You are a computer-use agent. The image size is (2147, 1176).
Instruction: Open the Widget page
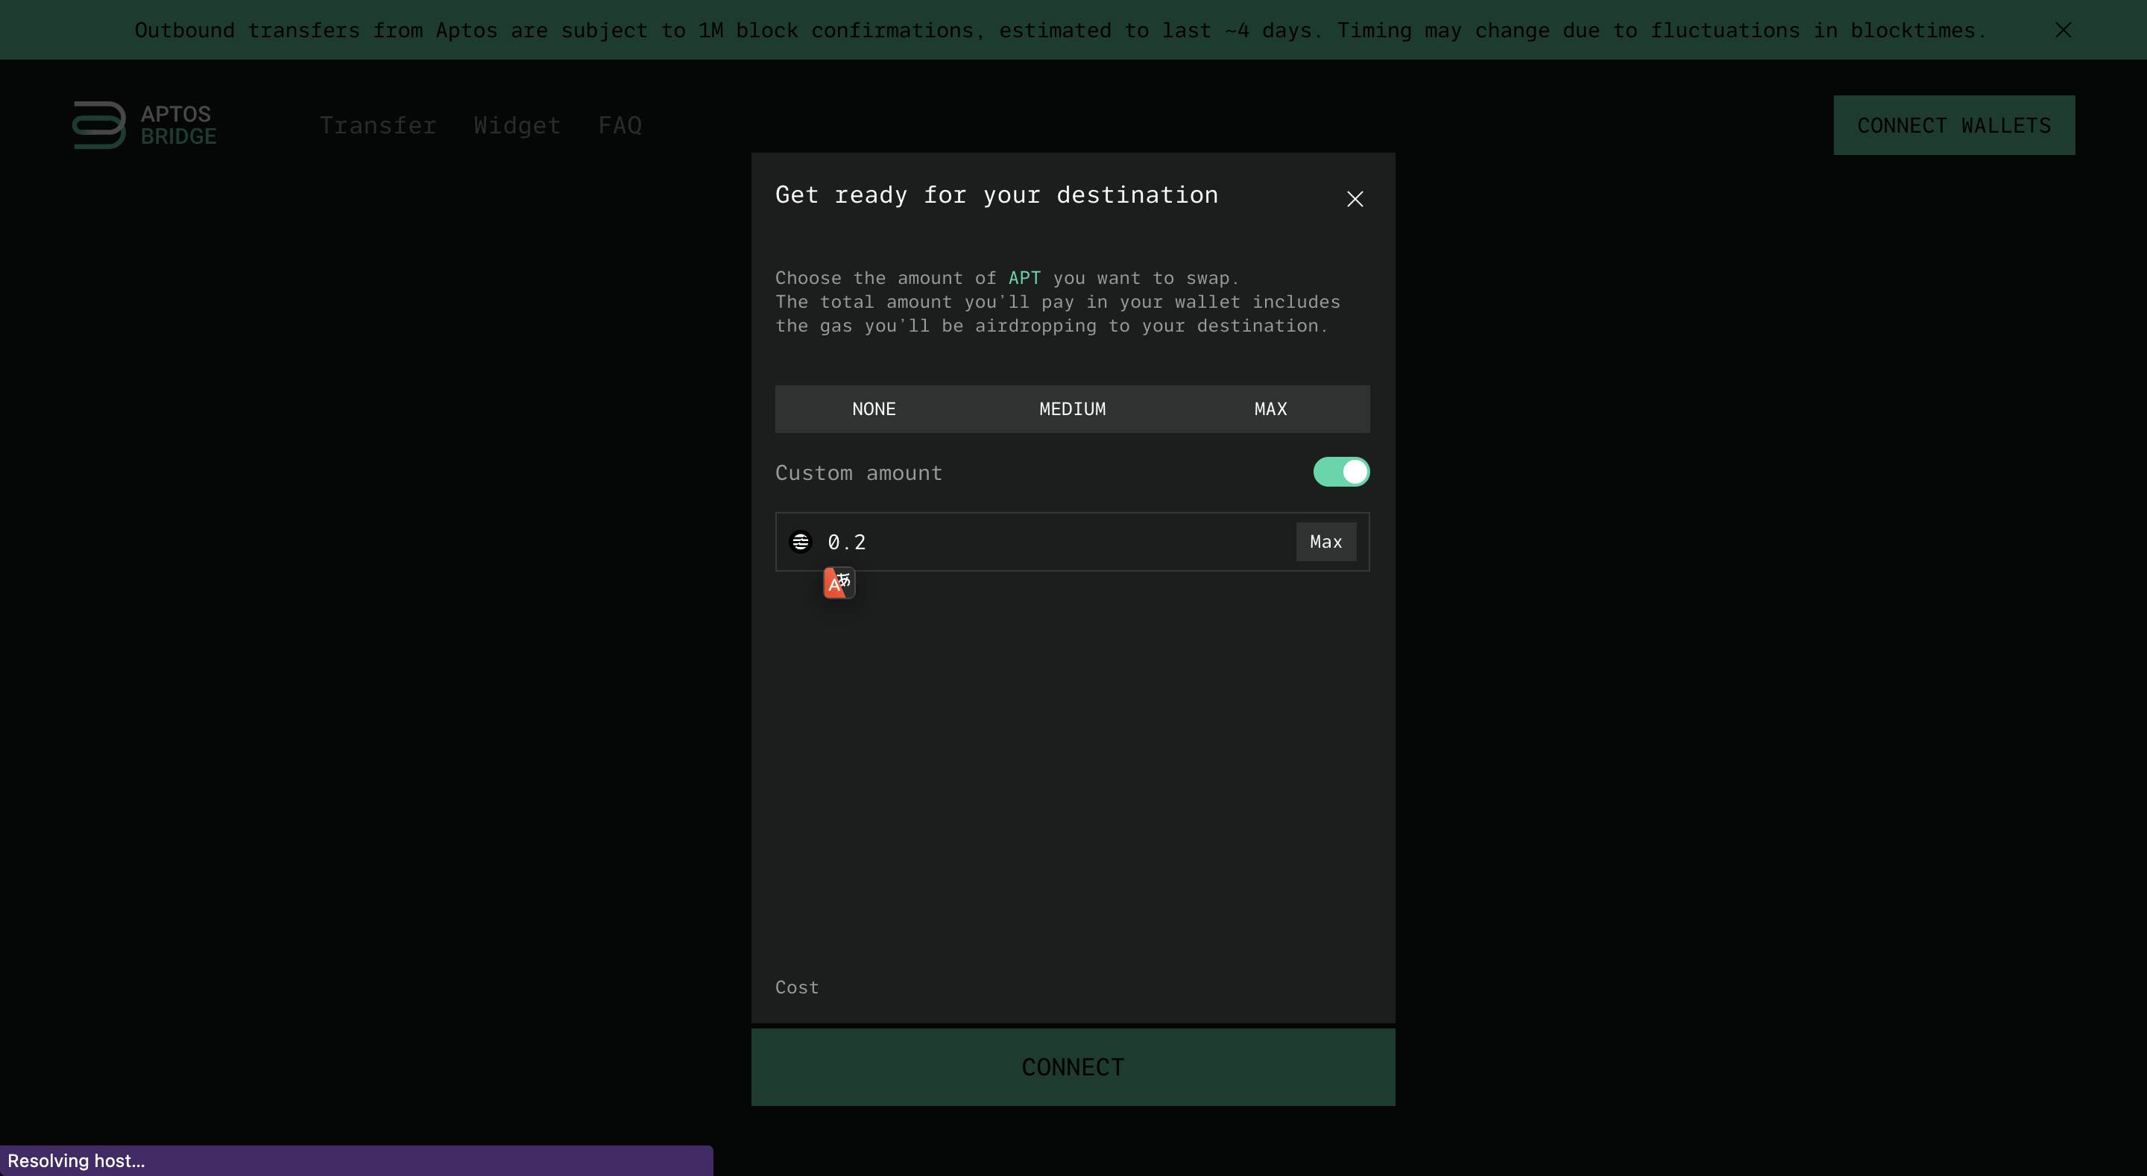(517, 125)
